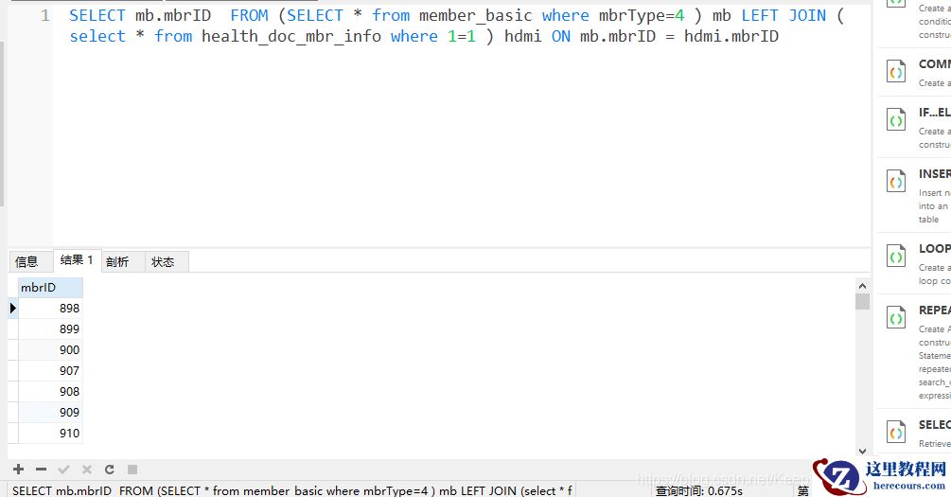Select the result cell 900
Image resolution: width=951 pixels, height=497 pixels.
point(50,349)
